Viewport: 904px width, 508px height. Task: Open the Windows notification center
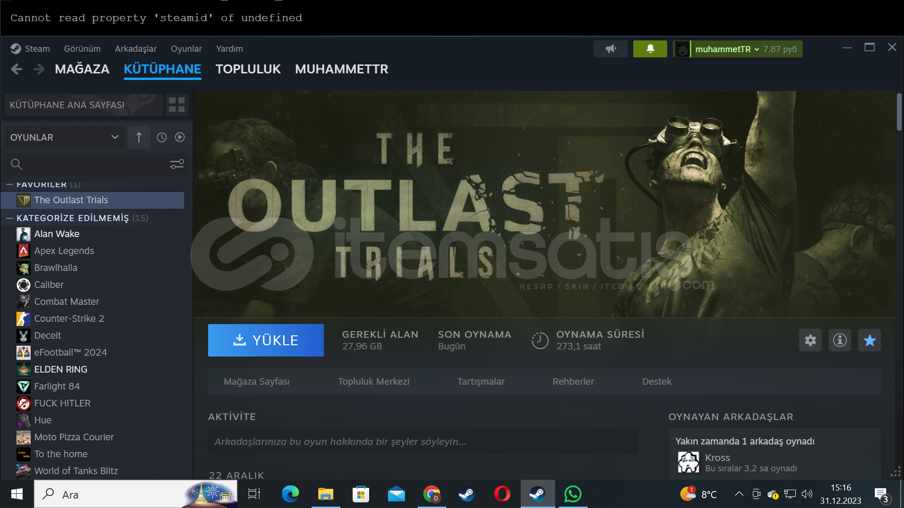(x=881, y=495)
